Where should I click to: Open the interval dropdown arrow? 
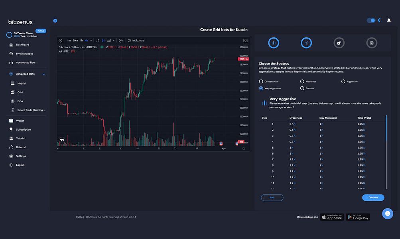click(91, 41)
